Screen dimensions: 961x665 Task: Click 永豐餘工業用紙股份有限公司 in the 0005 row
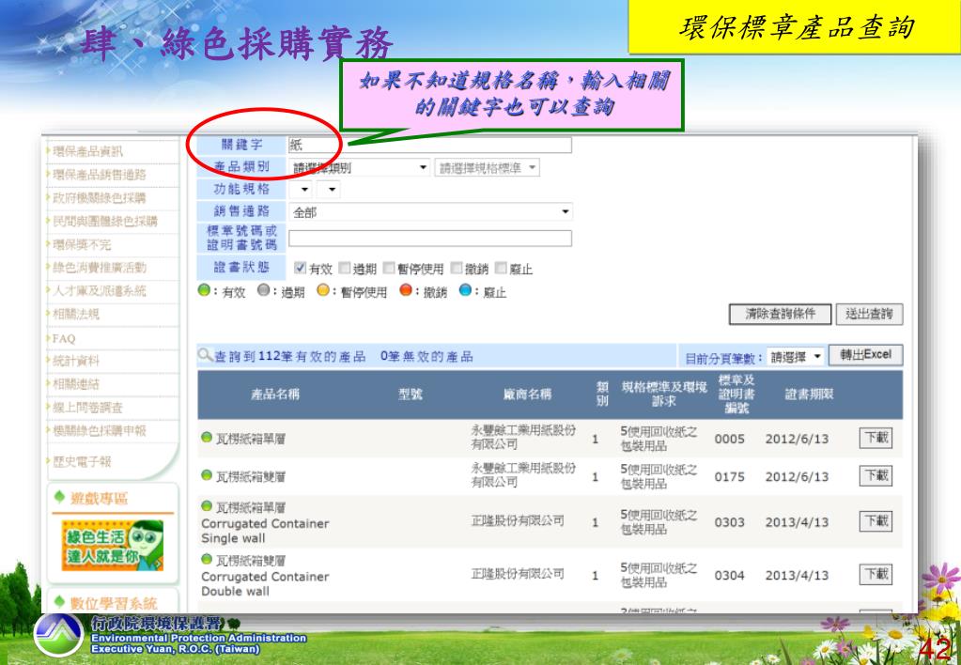coord(523,437)
